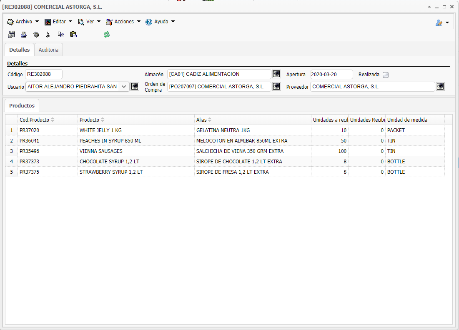Click the Código input field
Screen dimensions: 459x330
click(x=44, y=74)
